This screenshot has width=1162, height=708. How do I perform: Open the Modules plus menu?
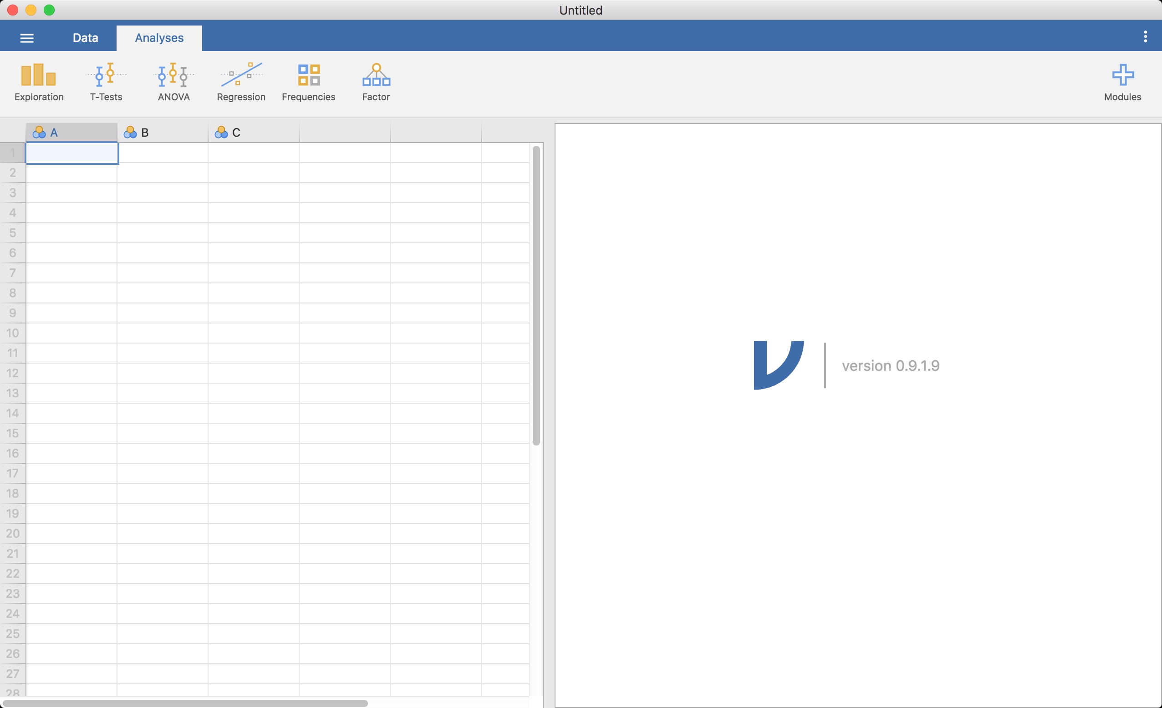click(1122, 82)
